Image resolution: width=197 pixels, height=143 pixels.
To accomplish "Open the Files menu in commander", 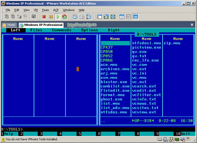I will pyautogui.click(x=36, y=30).
